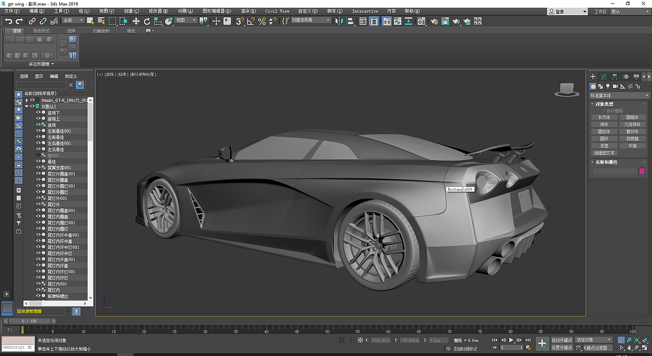Screen dimensions: 652x356
Task: Toggle visibility of the 座椅 item
Action: (38, 124)
